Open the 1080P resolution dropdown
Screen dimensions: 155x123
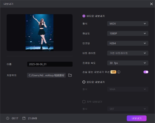(x=128, y=33)
